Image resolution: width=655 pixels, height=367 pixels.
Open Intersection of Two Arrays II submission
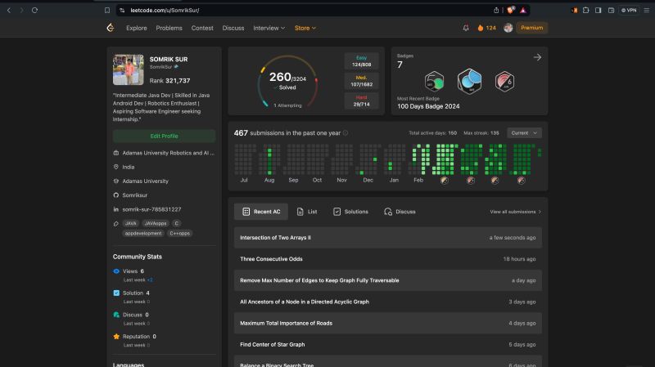point(387,238)
